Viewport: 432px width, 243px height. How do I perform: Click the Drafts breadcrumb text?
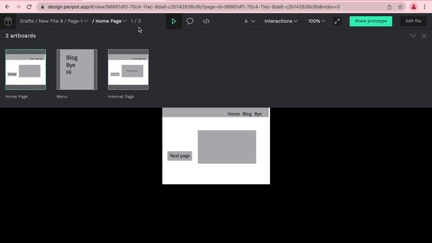click(x=27, y=21)
